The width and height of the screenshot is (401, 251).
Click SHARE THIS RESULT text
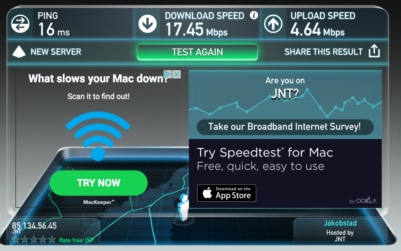click(324, 52)
